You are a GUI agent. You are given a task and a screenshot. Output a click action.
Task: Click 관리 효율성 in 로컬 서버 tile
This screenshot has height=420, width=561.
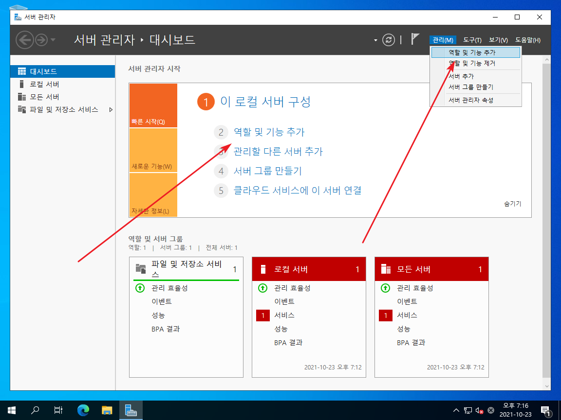tap(292, 288)
